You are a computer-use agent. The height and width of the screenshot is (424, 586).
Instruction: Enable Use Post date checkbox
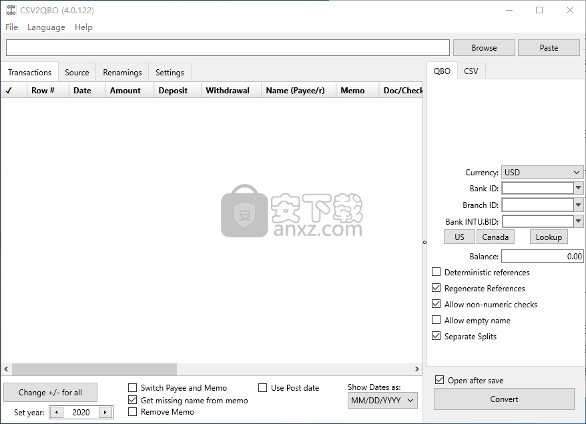(263, 388)
